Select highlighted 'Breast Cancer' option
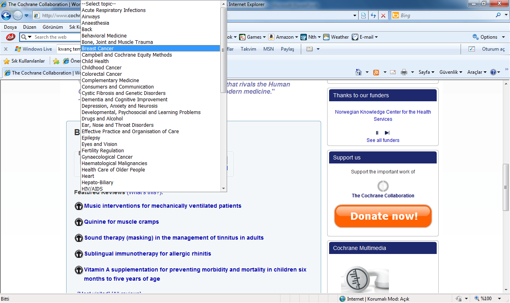This screenshot has height=303, width=510. coord(151,49)
